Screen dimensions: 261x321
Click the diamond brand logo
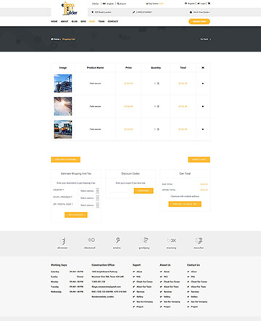[x=90, y=243]
